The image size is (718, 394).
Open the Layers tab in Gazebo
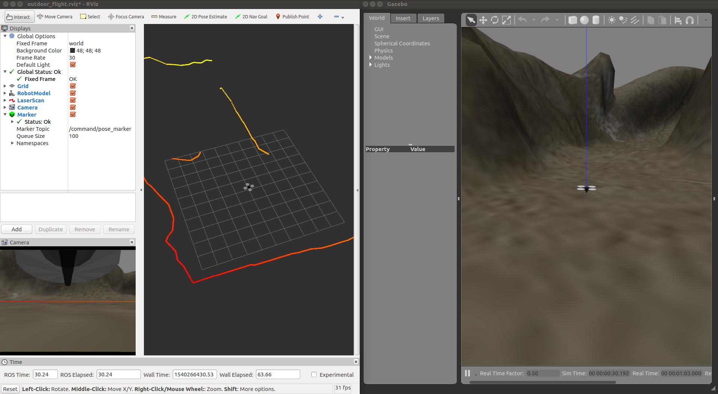[430, 18]
